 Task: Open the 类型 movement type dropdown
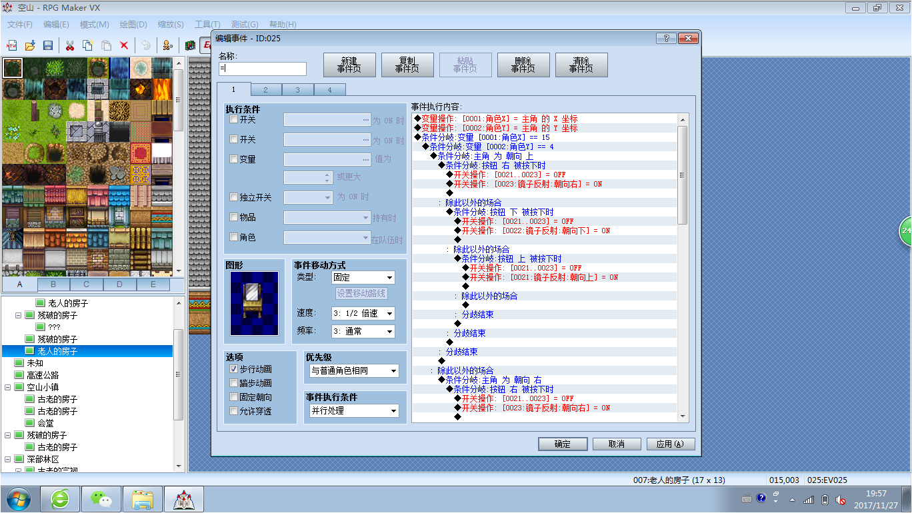pyautogui.click(x=363, y=277)
